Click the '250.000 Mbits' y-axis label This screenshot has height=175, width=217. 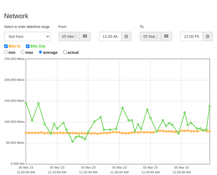[14, 59]
